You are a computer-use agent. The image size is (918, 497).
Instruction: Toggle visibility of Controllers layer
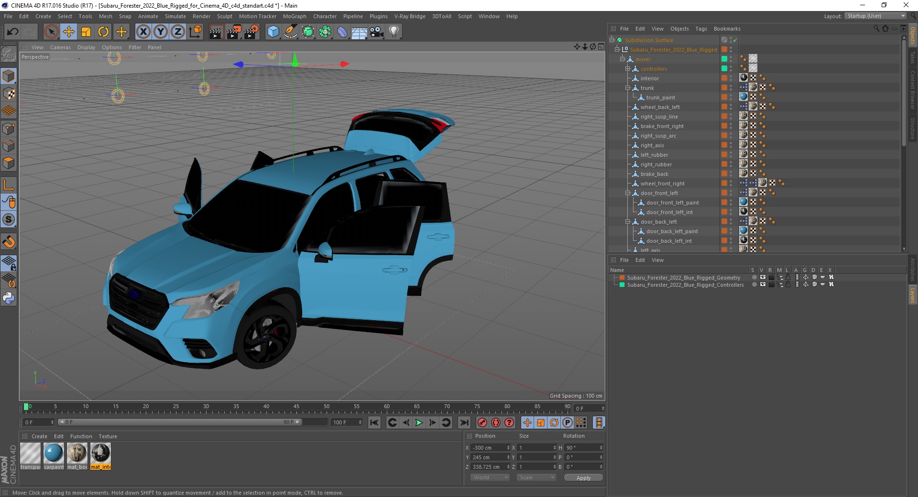(763, 284)
